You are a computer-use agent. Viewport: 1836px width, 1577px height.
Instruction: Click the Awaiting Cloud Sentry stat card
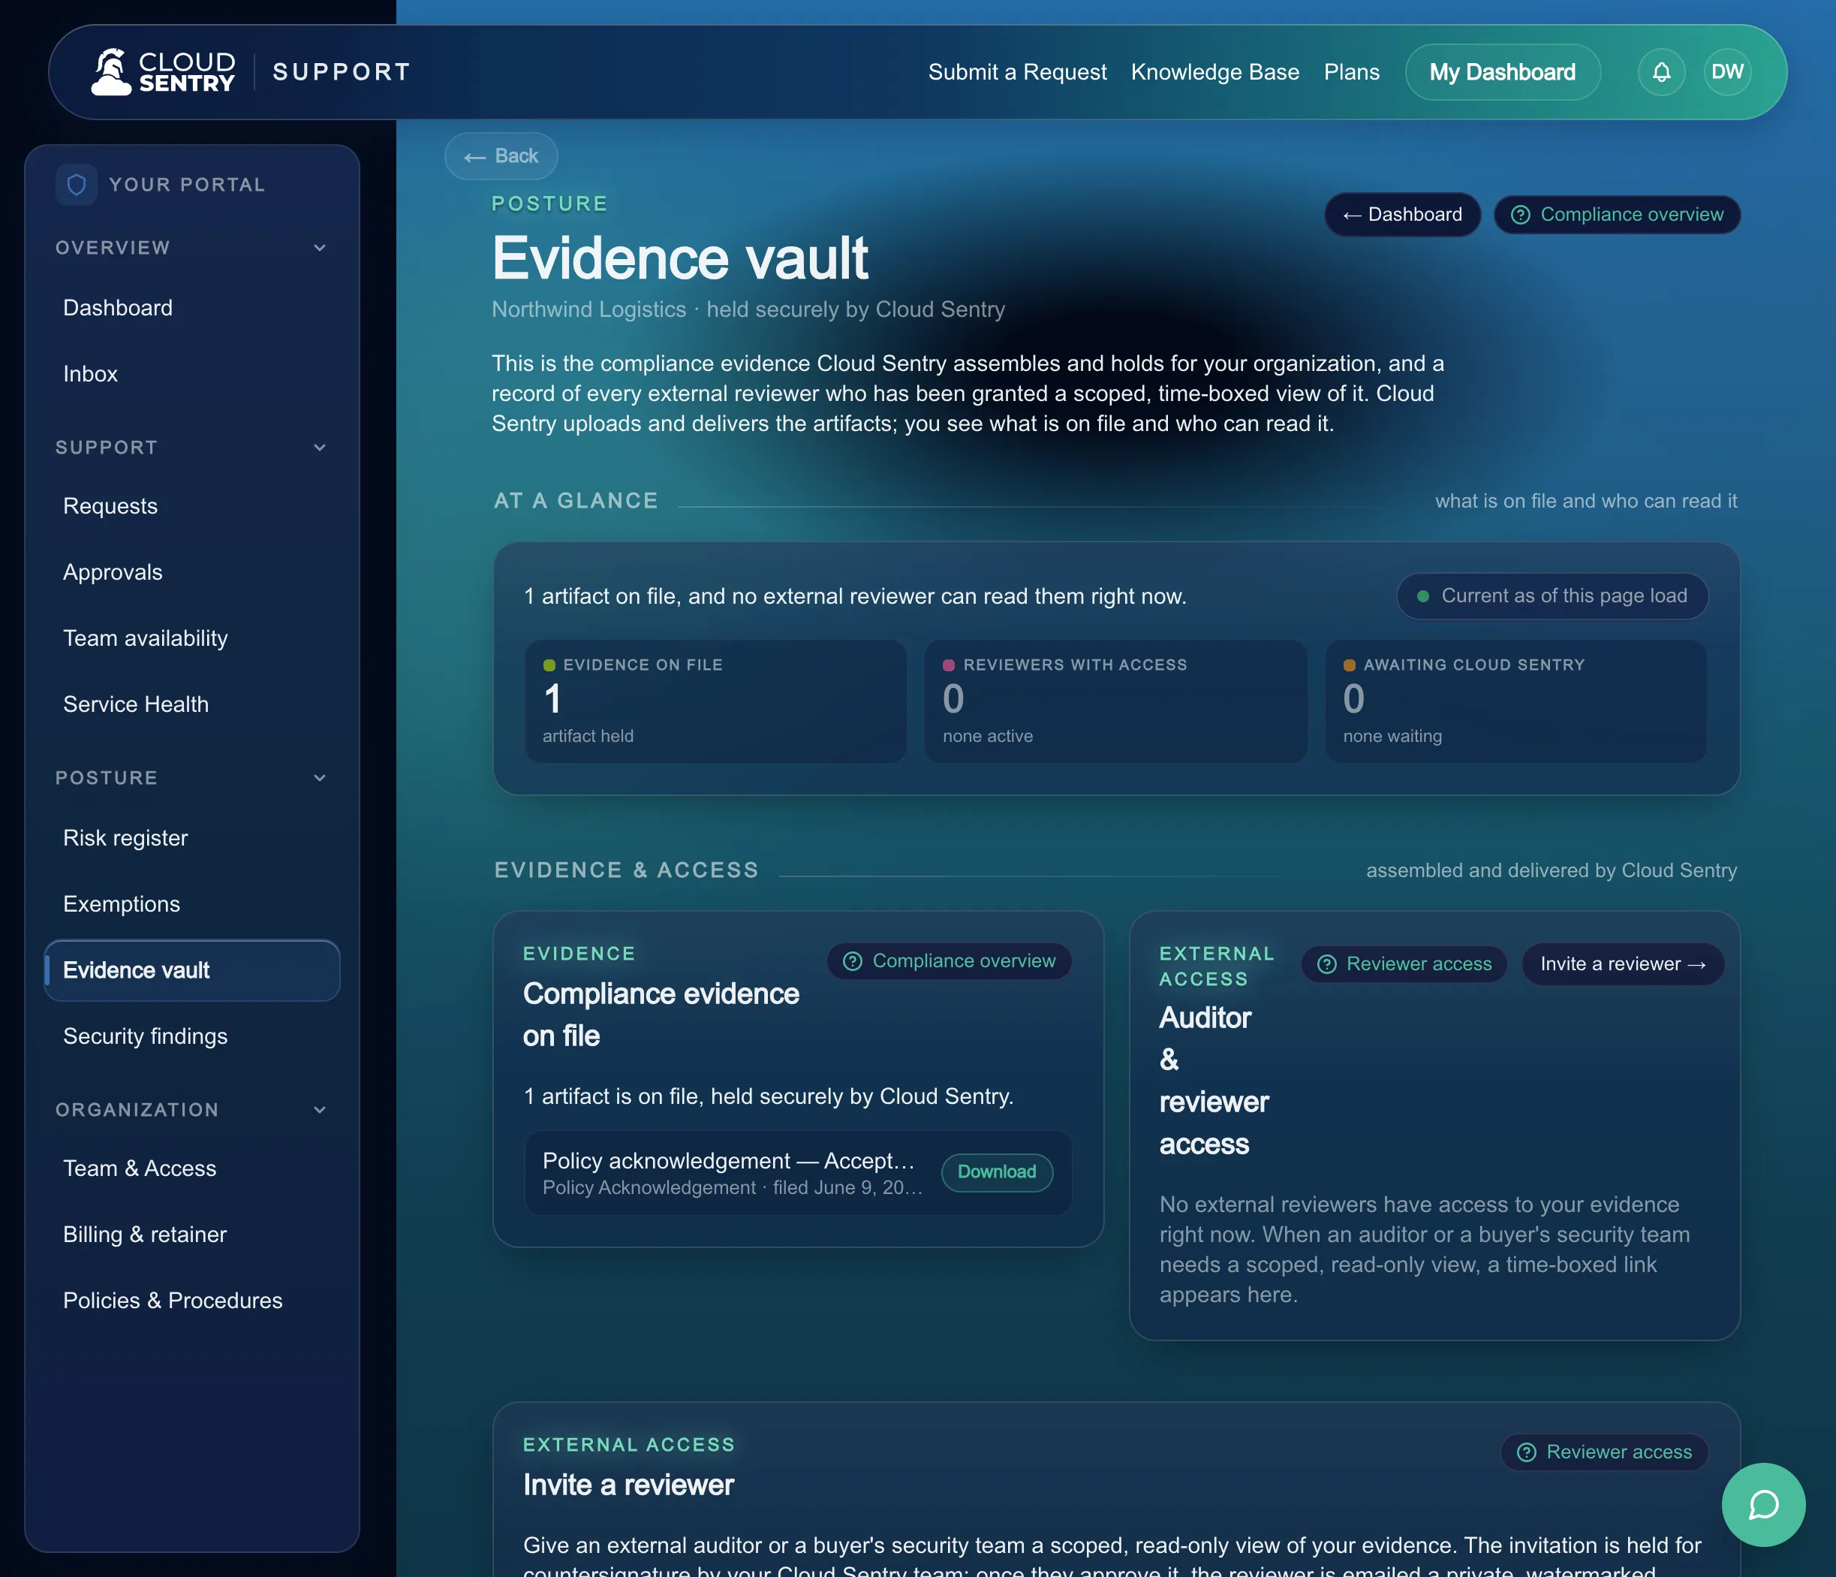(x=1515, y=701)
